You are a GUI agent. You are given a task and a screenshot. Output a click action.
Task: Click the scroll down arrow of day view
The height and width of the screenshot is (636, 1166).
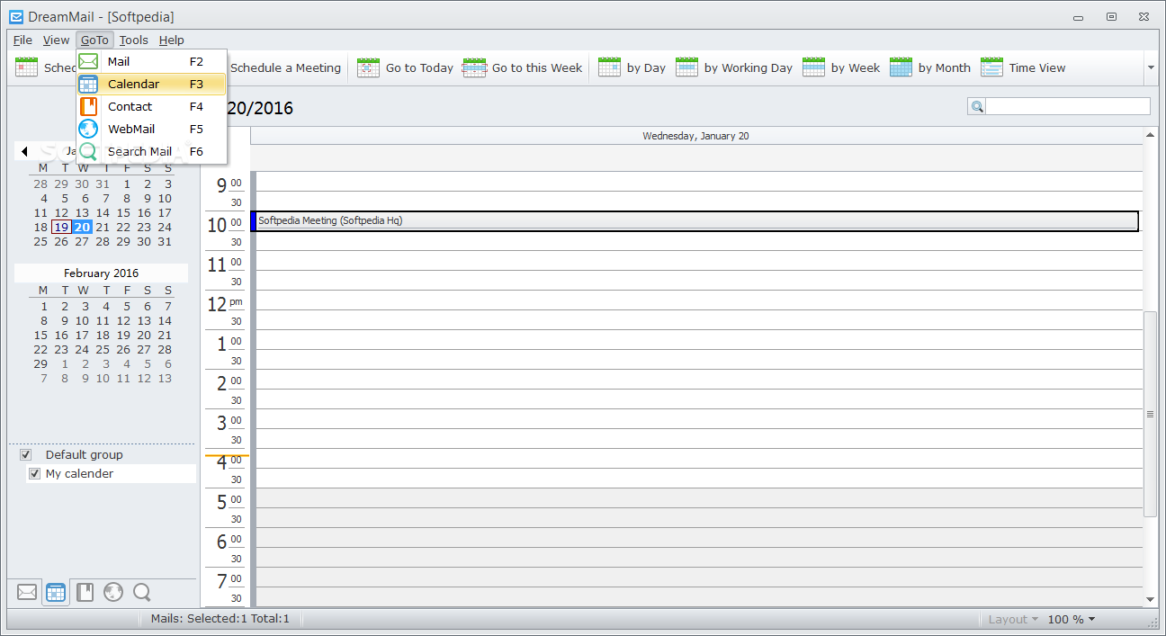point(1150,599)
